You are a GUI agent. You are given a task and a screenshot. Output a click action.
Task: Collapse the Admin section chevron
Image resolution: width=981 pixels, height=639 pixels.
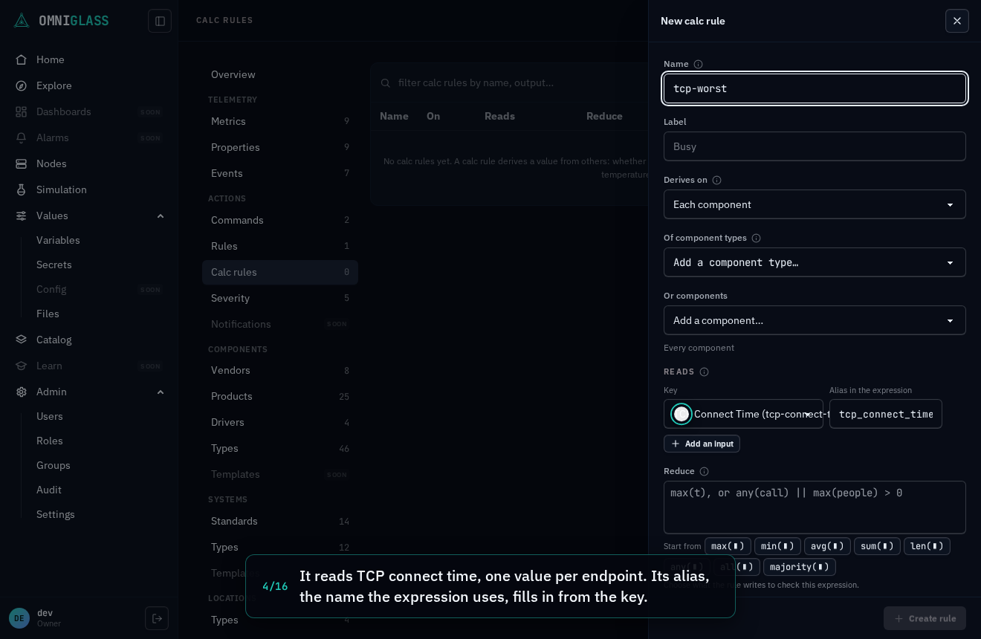click(x=161, y=392)
